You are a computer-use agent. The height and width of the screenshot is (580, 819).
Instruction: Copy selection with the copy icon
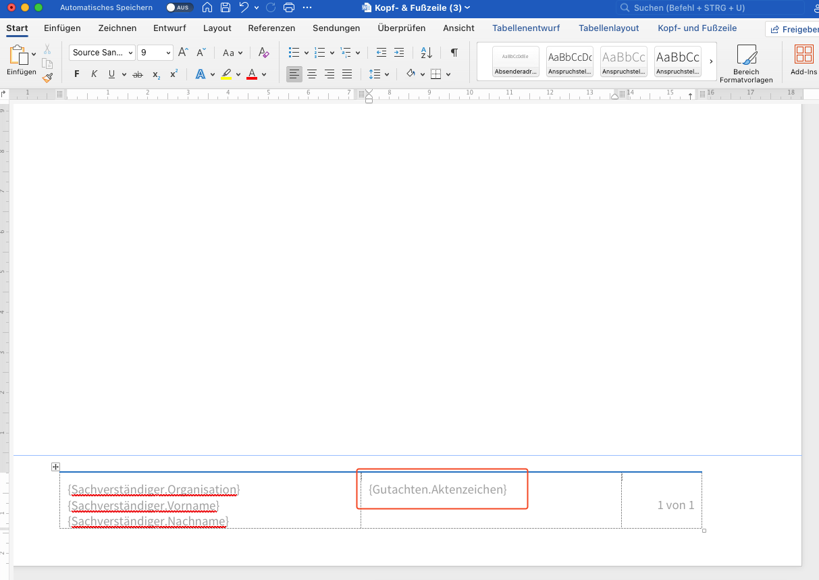pyautogui.click(x=47, y=63)
